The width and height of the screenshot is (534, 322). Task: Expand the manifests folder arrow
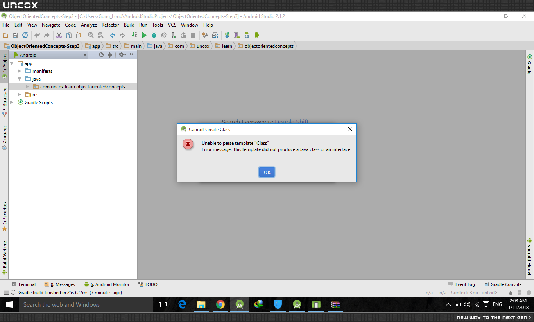(20, 71)
